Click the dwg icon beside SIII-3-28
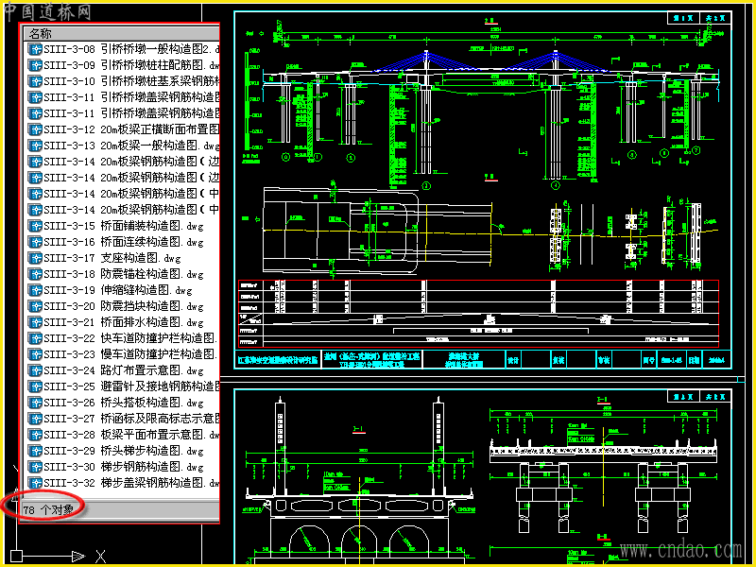Image resolution: width=756 pixels, height=567 pixels. [x=35, y=435]
